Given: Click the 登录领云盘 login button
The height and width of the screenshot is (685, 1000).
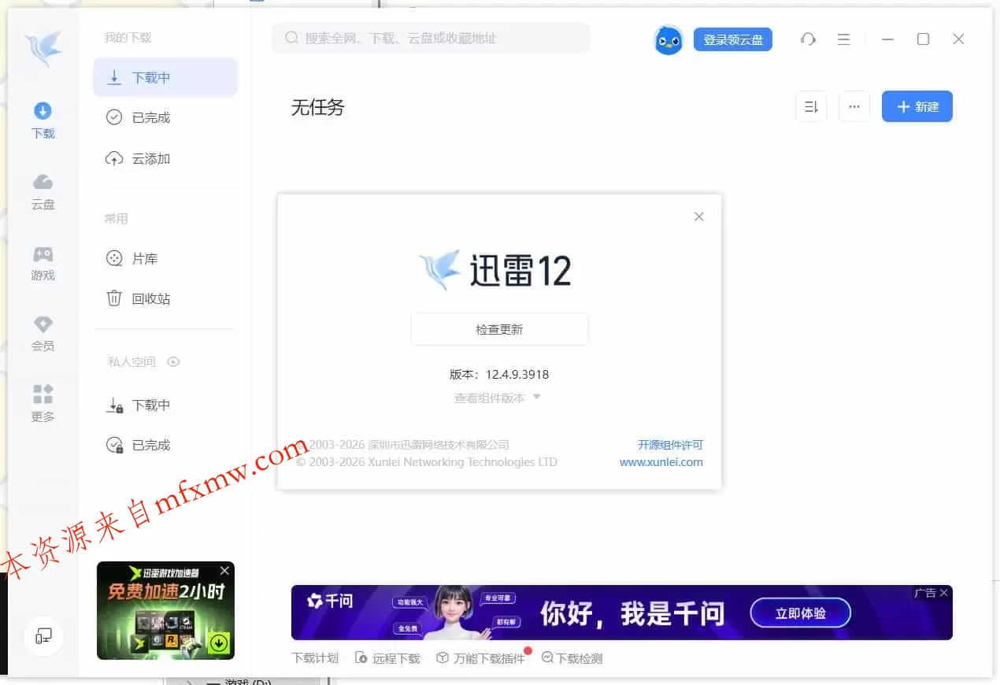Looking at the screenshot, I should 733,39.
